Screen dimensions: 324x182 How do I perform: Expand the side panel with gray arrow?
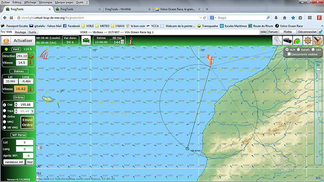(x=40, y=148)
